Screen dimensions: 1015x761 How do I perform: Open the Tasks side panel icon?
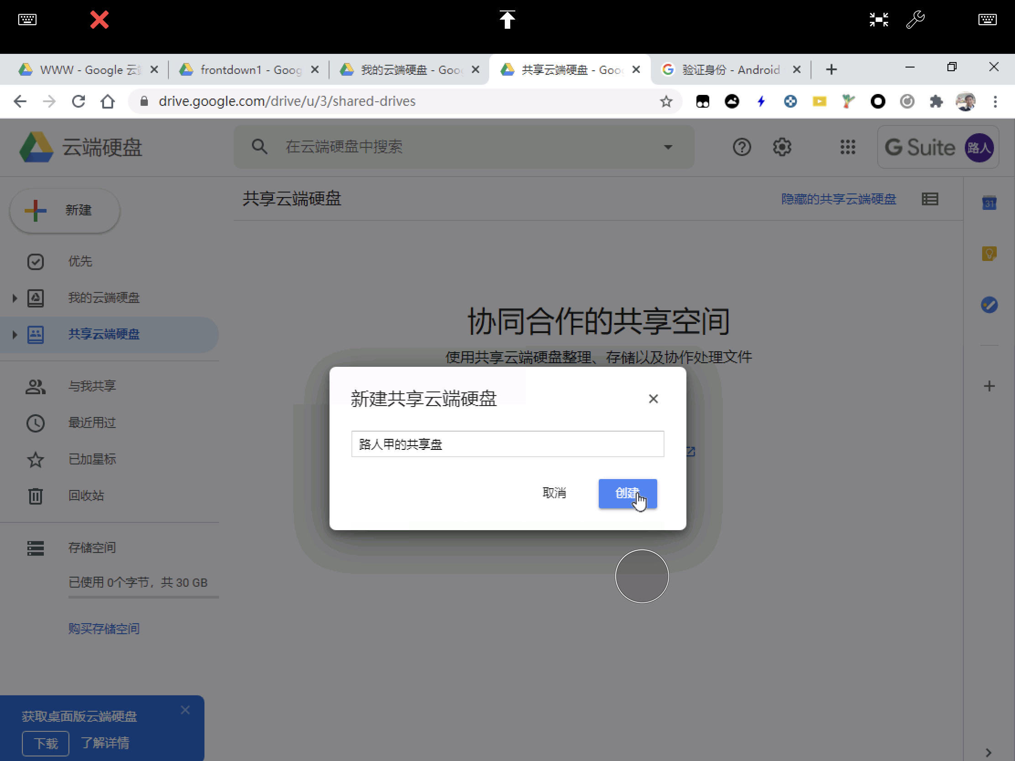989,305
